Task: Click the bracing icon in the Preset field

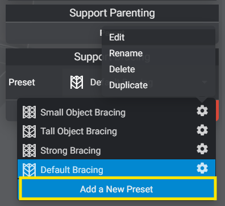Action: 77,83
